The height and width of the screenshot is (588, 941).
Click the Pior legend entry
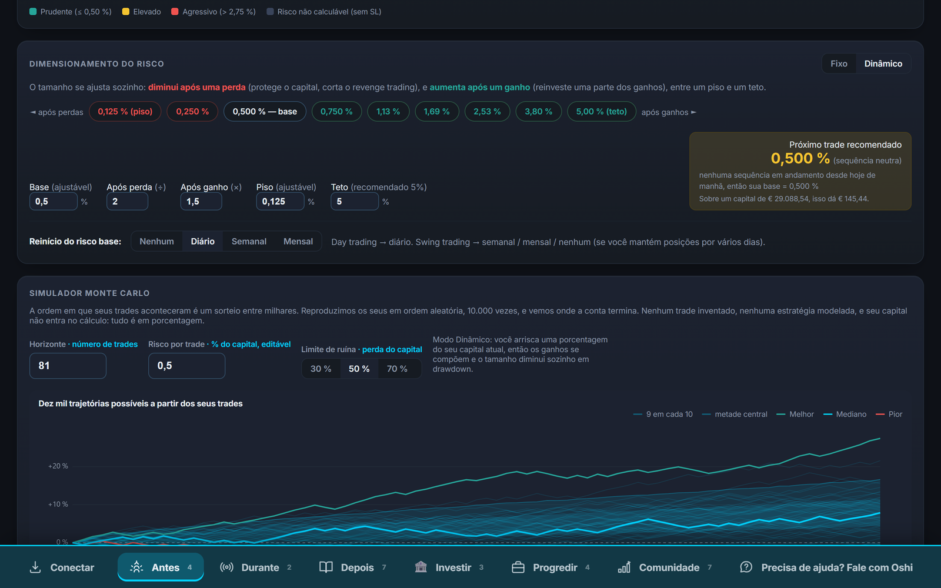[889, 415]
